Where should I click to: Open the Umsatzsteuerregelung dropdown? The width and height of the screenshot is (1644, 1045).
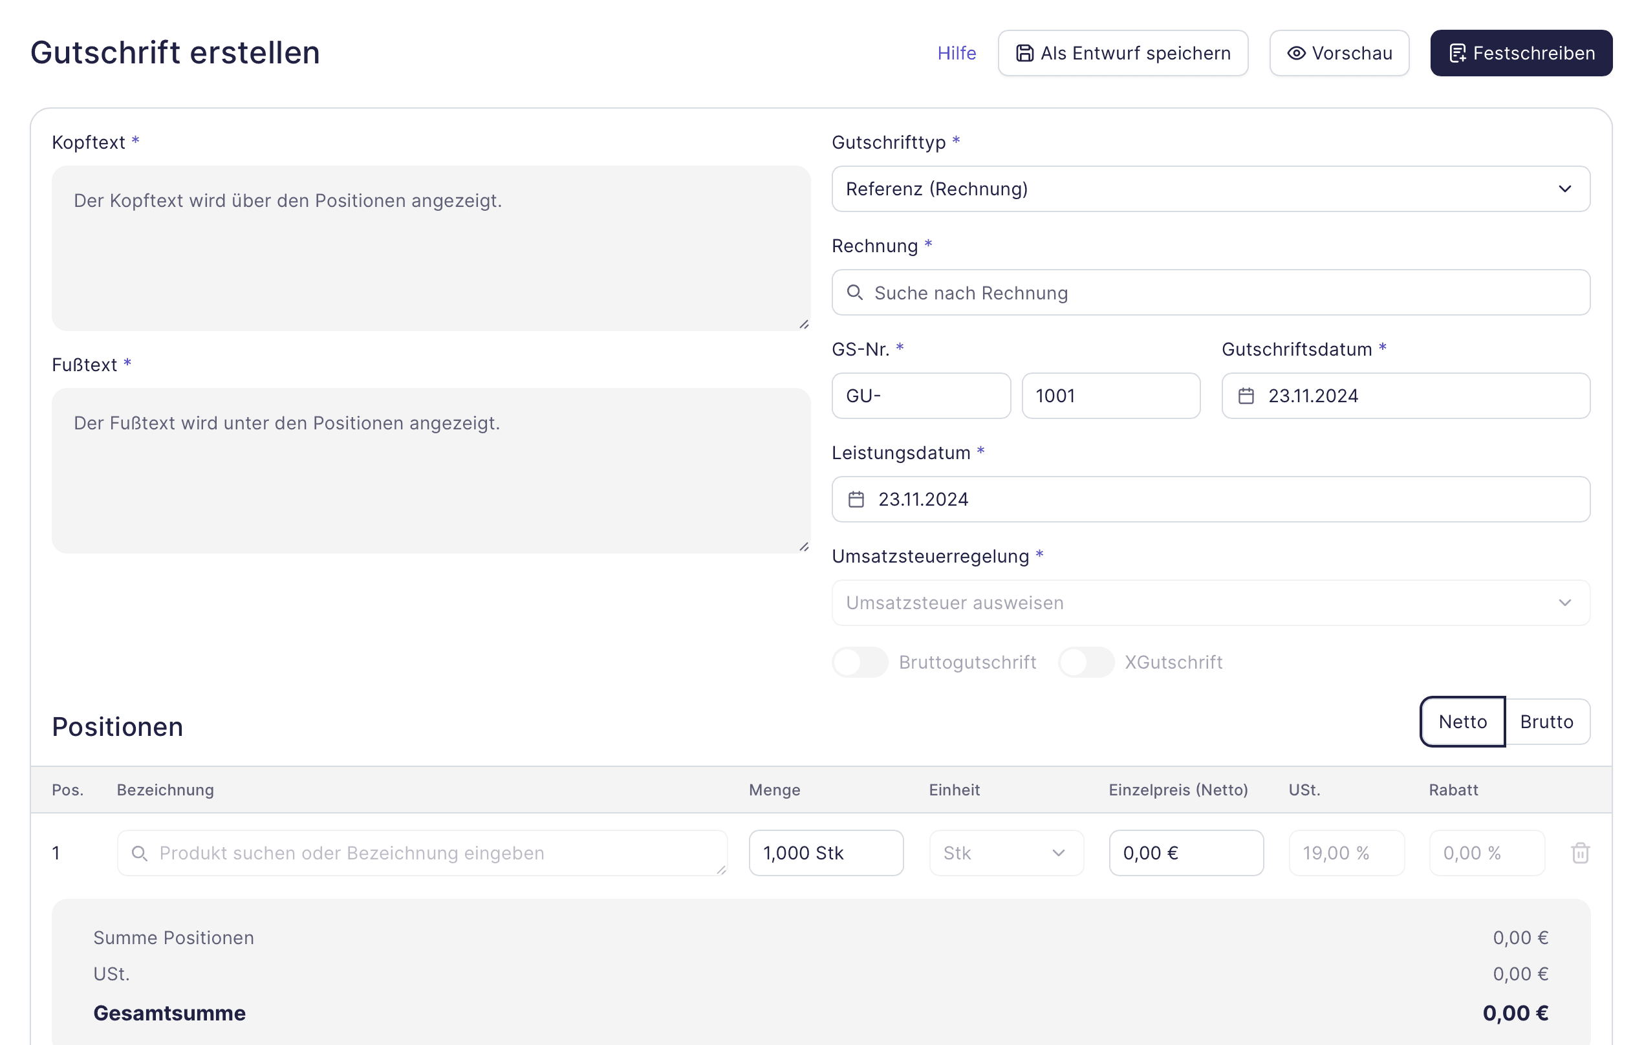tap(1211, 603)
